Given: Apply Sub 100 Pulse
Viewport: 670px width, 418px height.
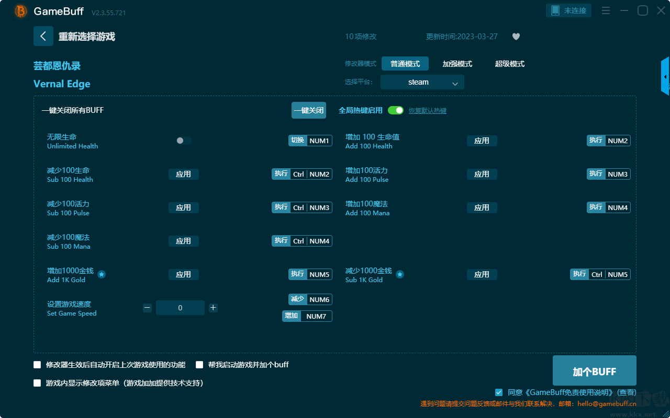Looking at the screenshot, I should 184,207.
